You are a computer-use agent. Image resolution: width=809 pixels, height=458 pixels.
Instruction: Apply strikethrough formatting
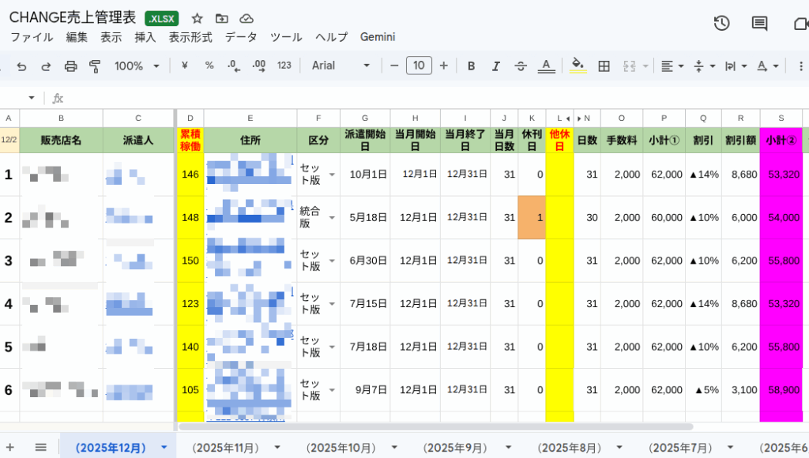pos(520,66)
